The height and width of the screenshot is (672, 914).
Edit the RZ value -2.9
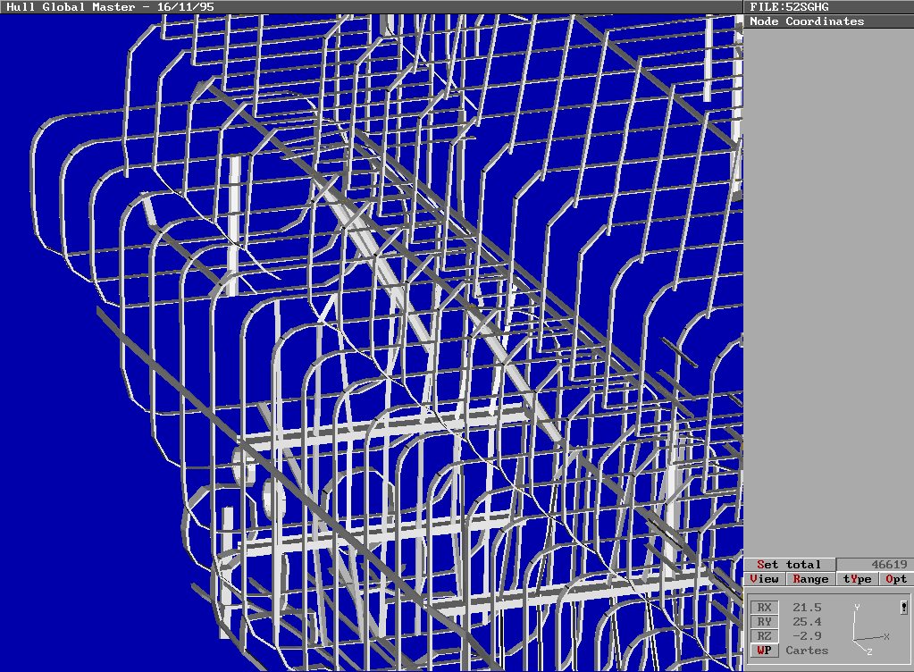coord(809,635)
